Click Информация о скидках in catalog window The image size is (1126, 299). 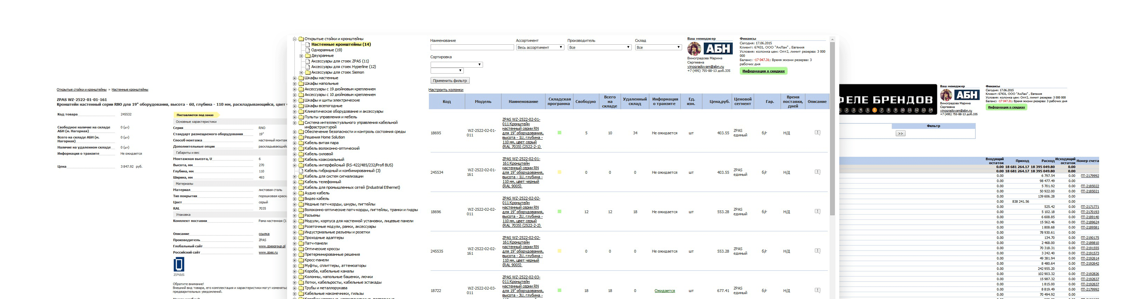click(x=763, y=71)
